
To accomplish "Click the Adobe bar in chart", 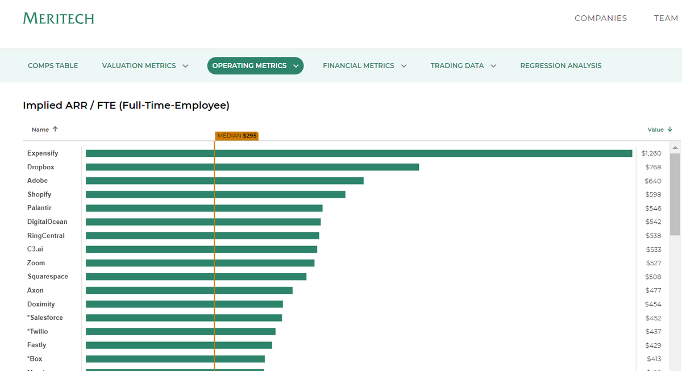I will tap(224, 181).
